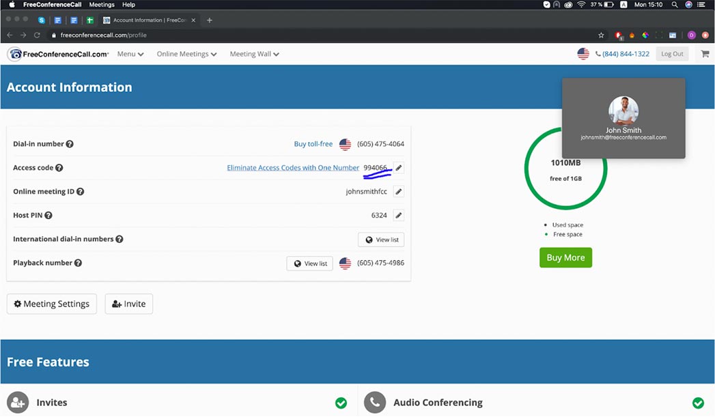Viewport: 715px width, 417px height.
Task: Click the green check next to Invites
Action: coord(341,403)
